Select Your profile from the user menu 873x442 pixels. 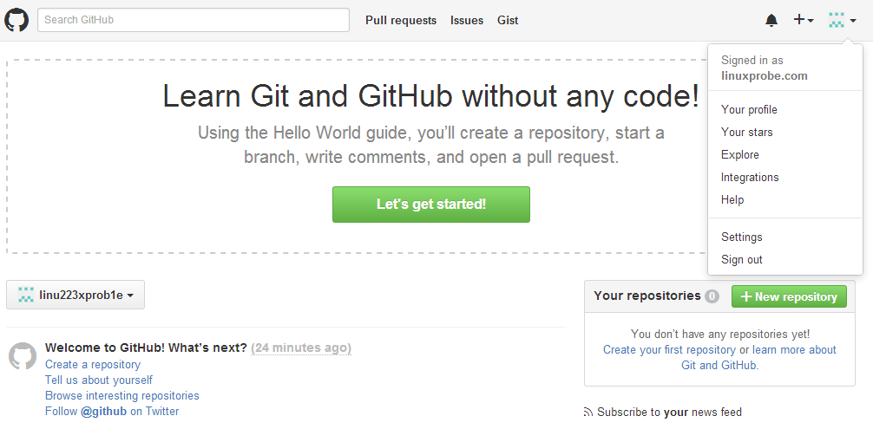point(749,110)
